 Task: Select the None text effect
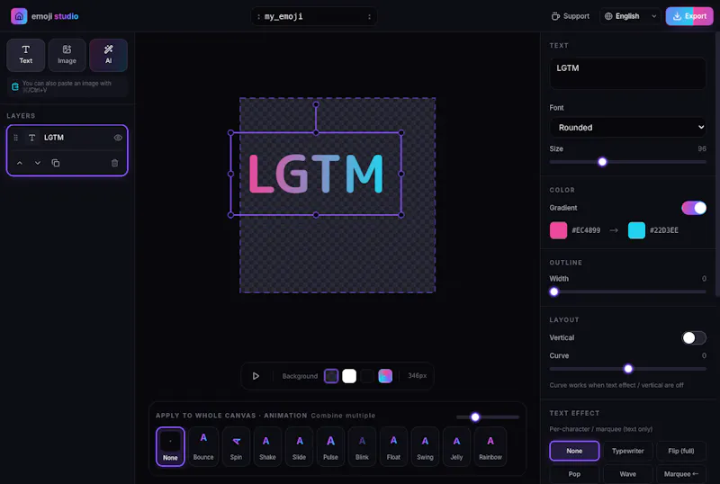tap(574, 451)
